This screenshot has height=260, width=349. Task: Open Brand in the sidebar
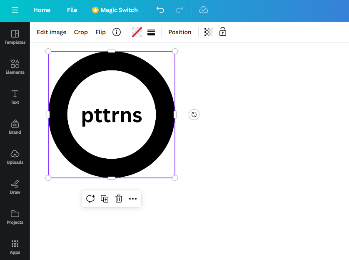15,127
